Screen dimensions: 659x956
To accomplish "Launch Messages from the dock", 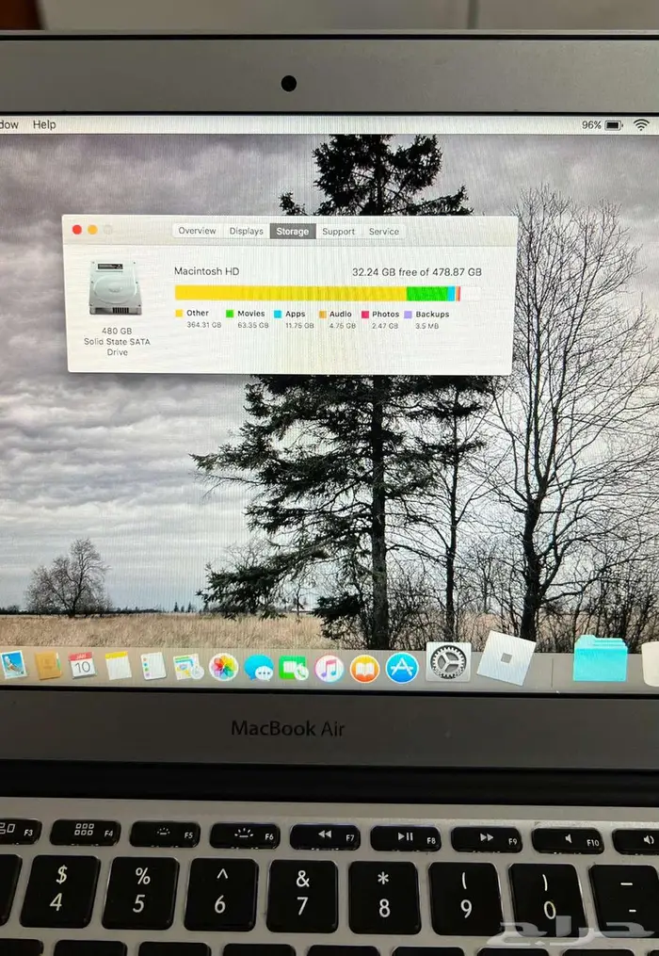I will pos(258,667).
